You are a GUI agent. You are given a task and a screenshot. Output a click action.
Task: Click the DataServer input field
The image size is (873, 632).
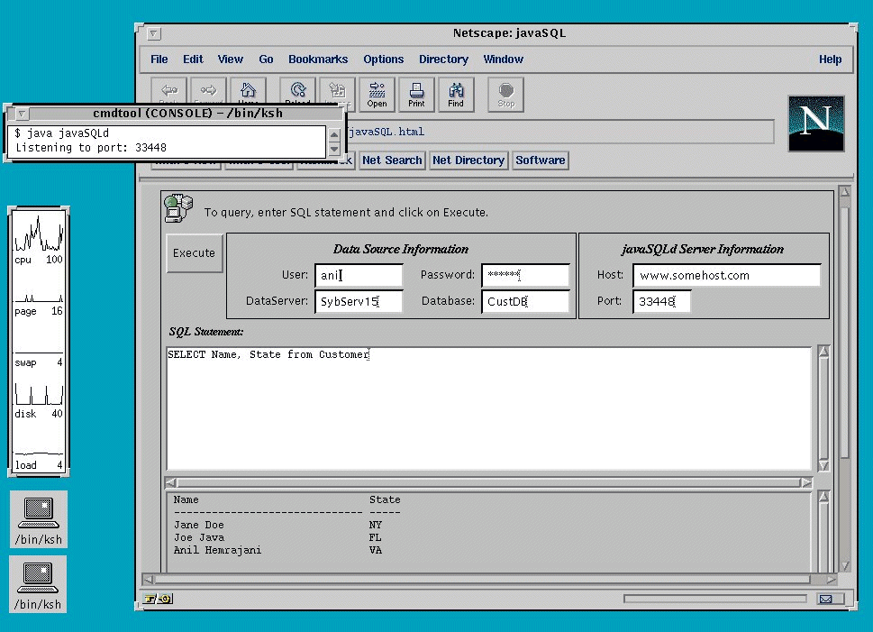pos(359,302)
